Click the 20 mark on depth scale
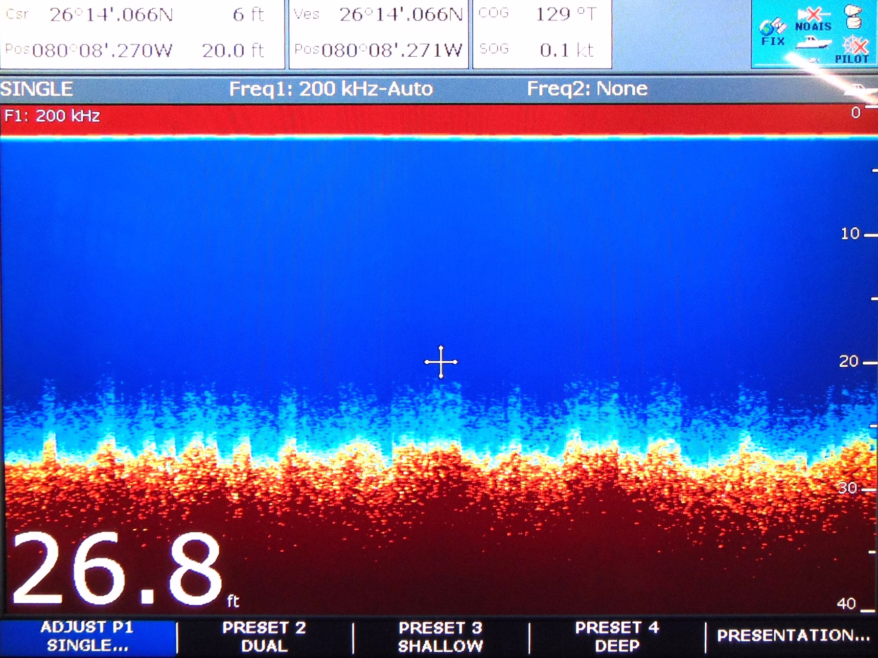Image resolution: width=878 pixels, height=658 pixels. 849,362
